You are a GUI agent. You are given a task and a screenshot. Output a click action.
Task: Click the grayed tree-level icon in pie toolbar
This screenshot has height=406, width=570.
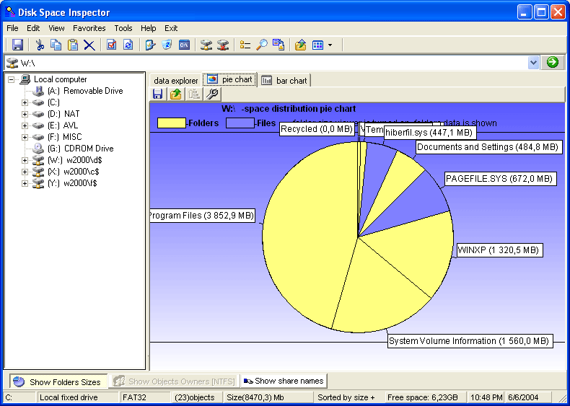click(x=194, y=94)
